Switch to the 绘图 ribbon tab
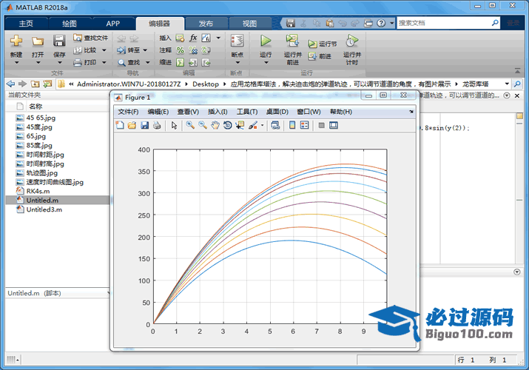The image size is (529, 370). pos(69,23)
